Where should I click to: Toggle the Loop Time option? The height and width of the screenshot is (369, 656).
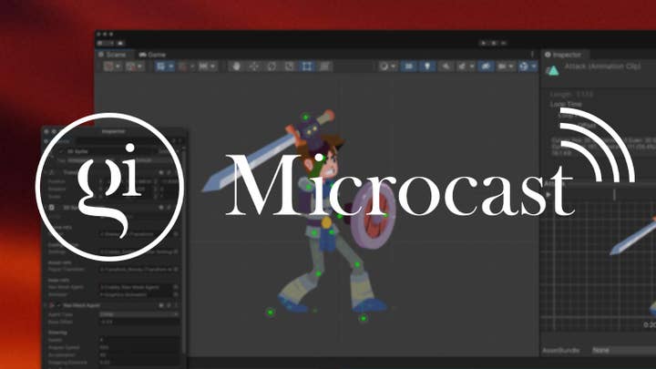point(566,104)
